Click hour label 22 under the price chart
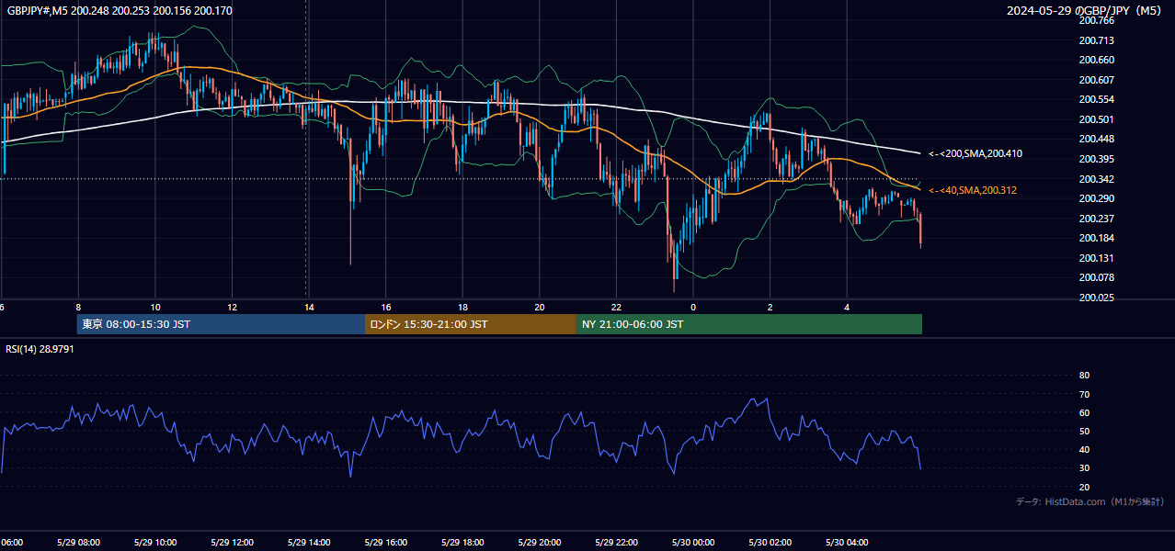Image resolution: width=1175 pixels, height=551 pixels. click(617, 308)
